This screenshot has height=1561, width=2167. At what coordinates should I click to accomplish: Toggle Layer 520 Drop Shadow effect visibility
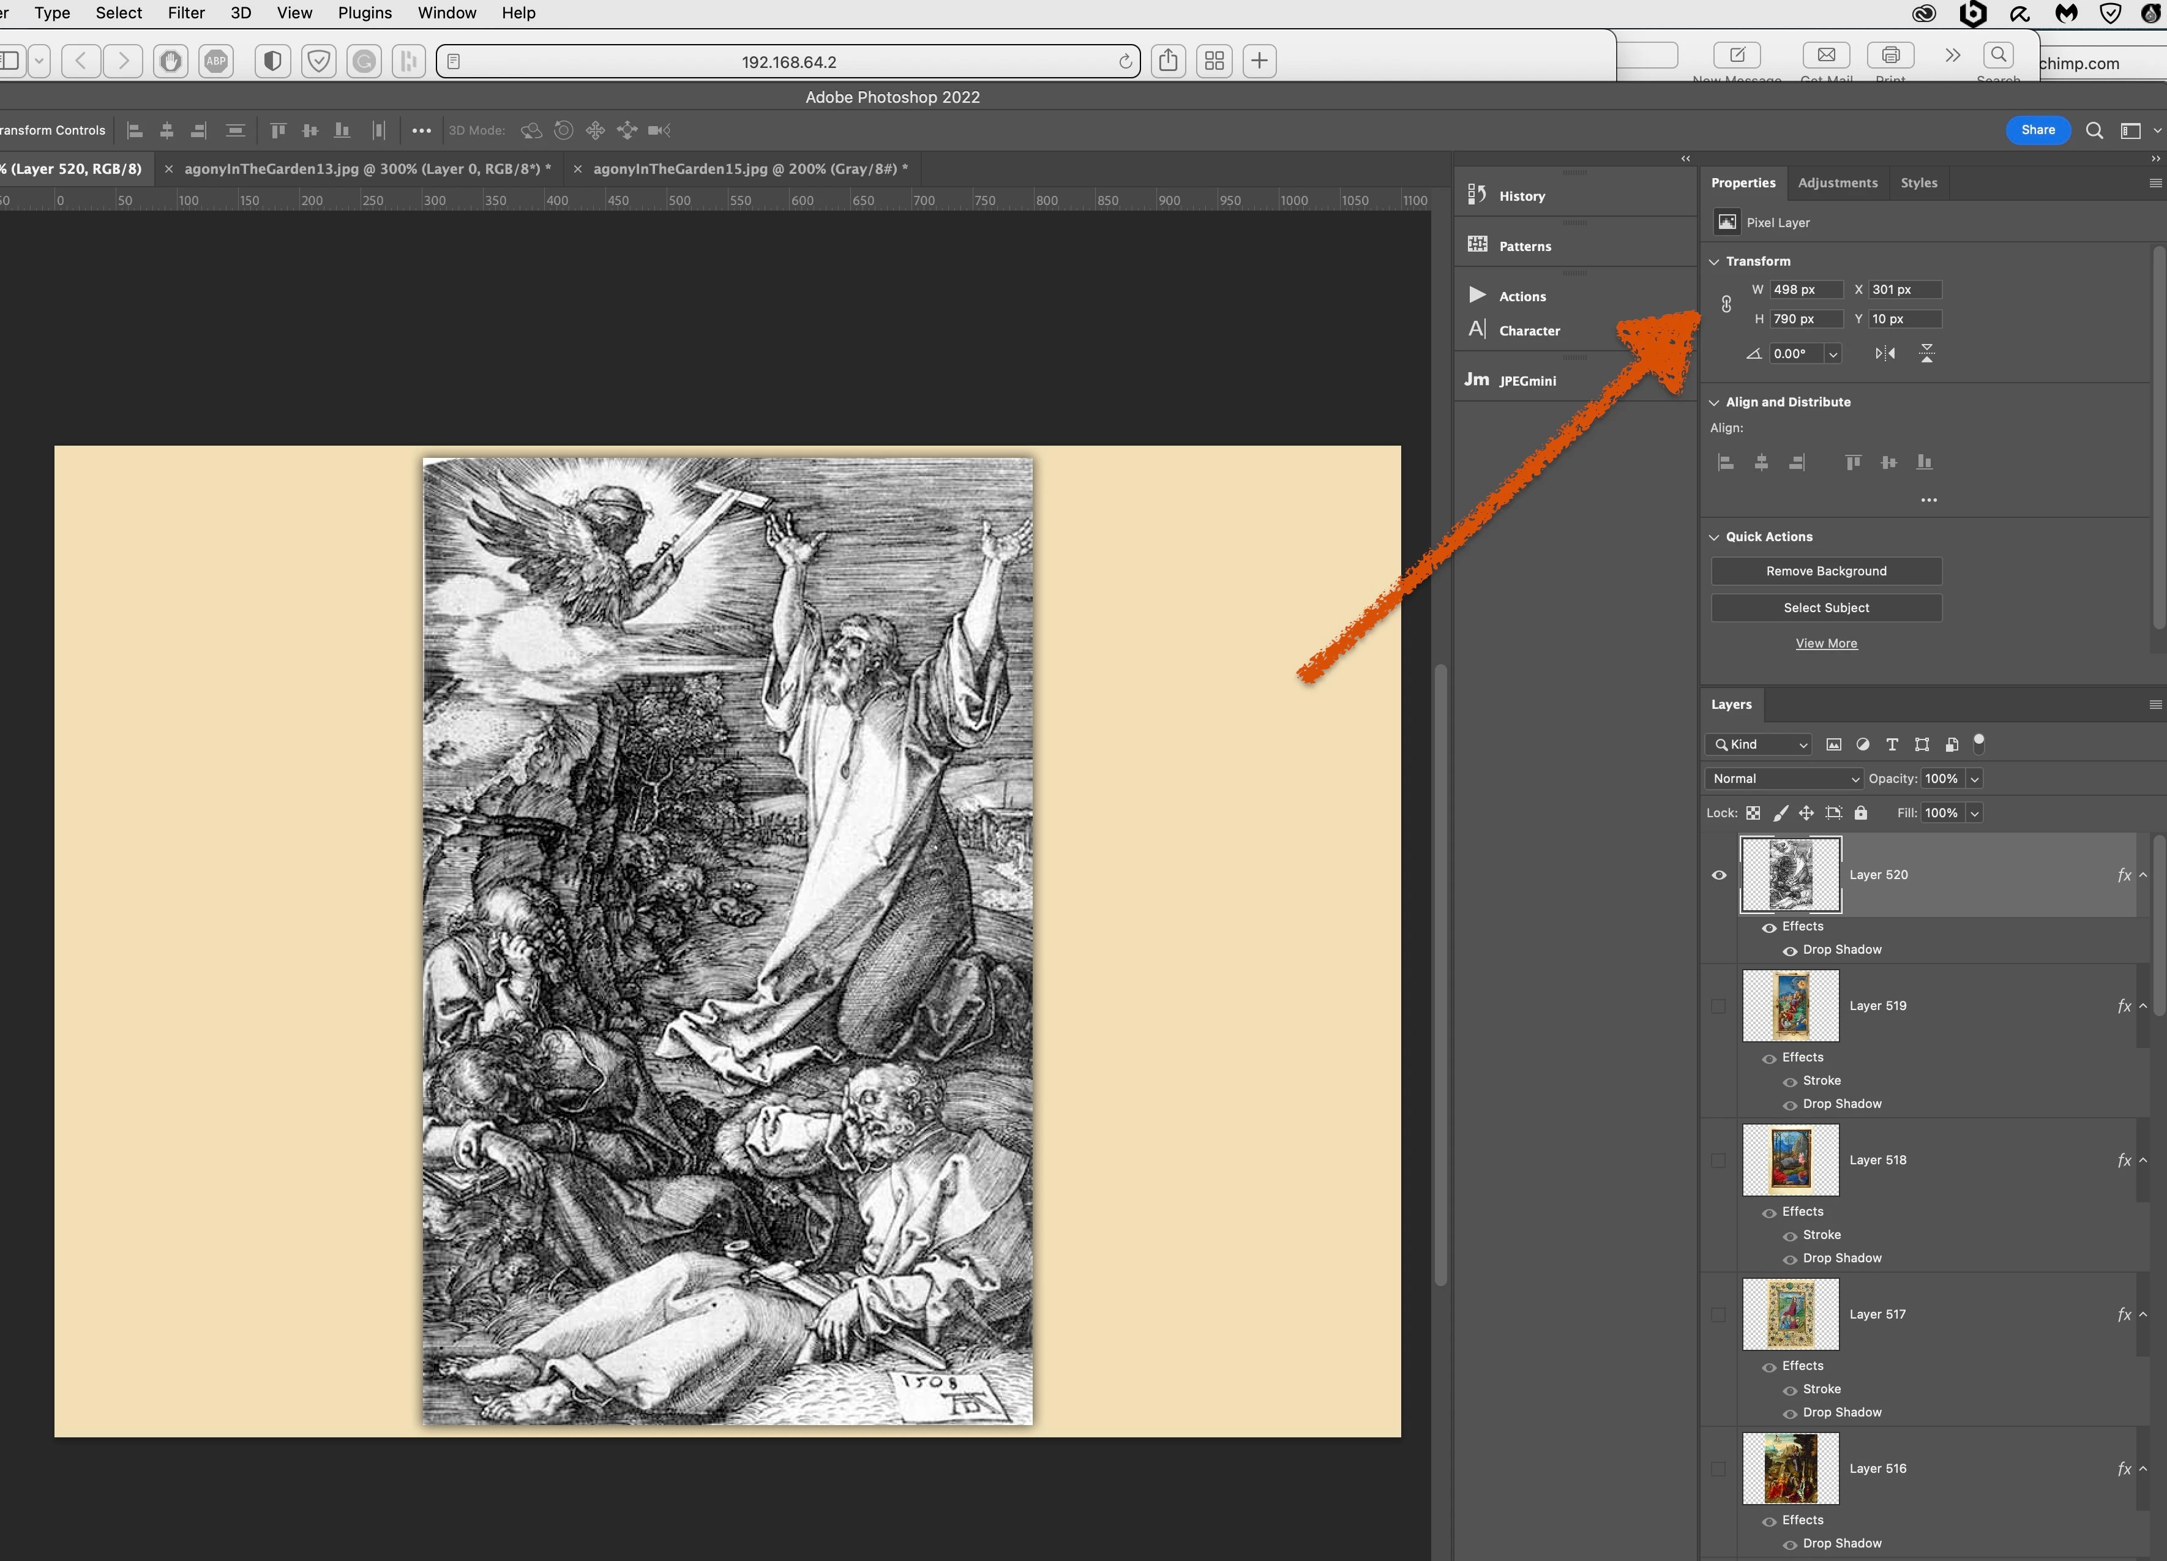[x=1789, y=951]
